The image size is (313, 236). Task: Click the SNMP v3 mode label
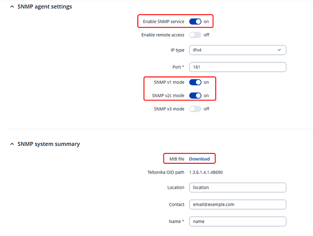(168, 109)
